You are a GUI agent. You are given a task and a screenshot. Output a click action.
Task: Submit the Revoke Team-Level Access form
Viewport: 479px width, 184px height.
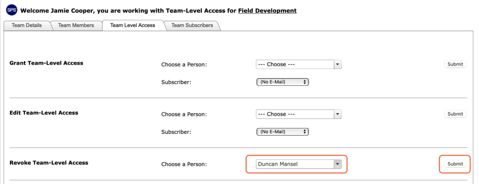455,164
